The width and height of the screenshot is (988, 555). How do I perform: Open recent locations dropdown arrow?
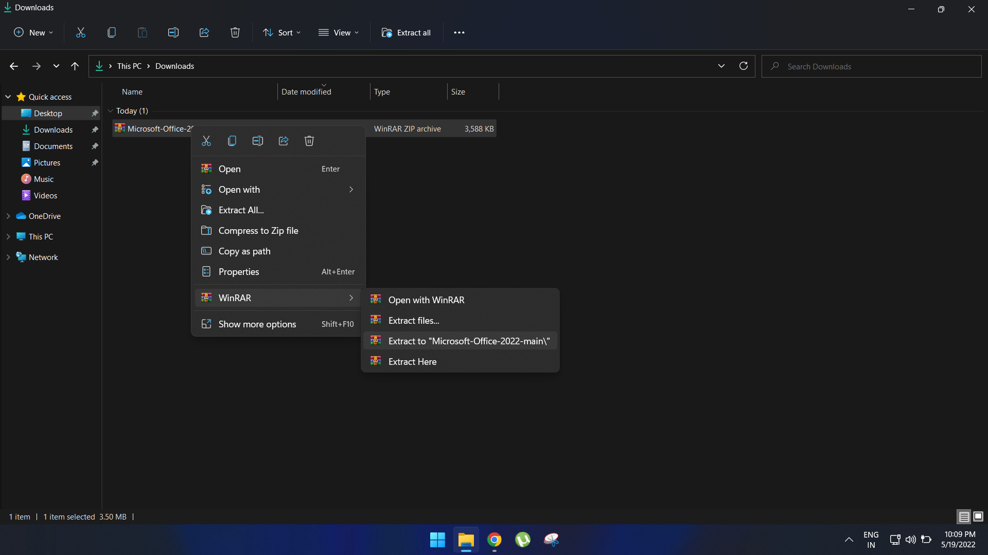coord(56,66)
